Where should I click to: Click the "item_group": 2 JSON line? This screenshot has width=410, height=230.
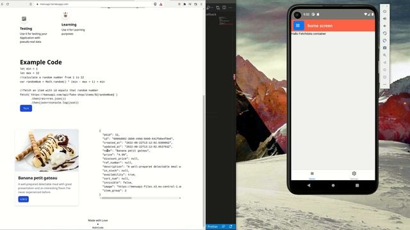tap(114, 190)
